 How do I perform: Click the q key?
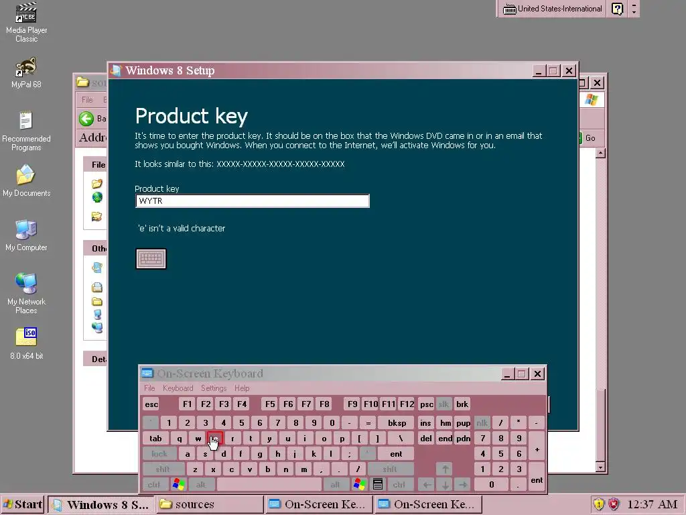(179, 439)
